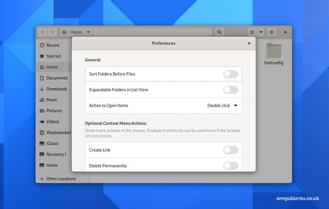
Task: Open Action to Open Items dropdown
Action: click(223, 106)
